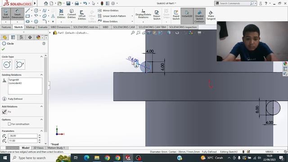This screenshot has height=162, width=288.
Task: Choose Perimeter Circle type
Action: pos(20,64)
